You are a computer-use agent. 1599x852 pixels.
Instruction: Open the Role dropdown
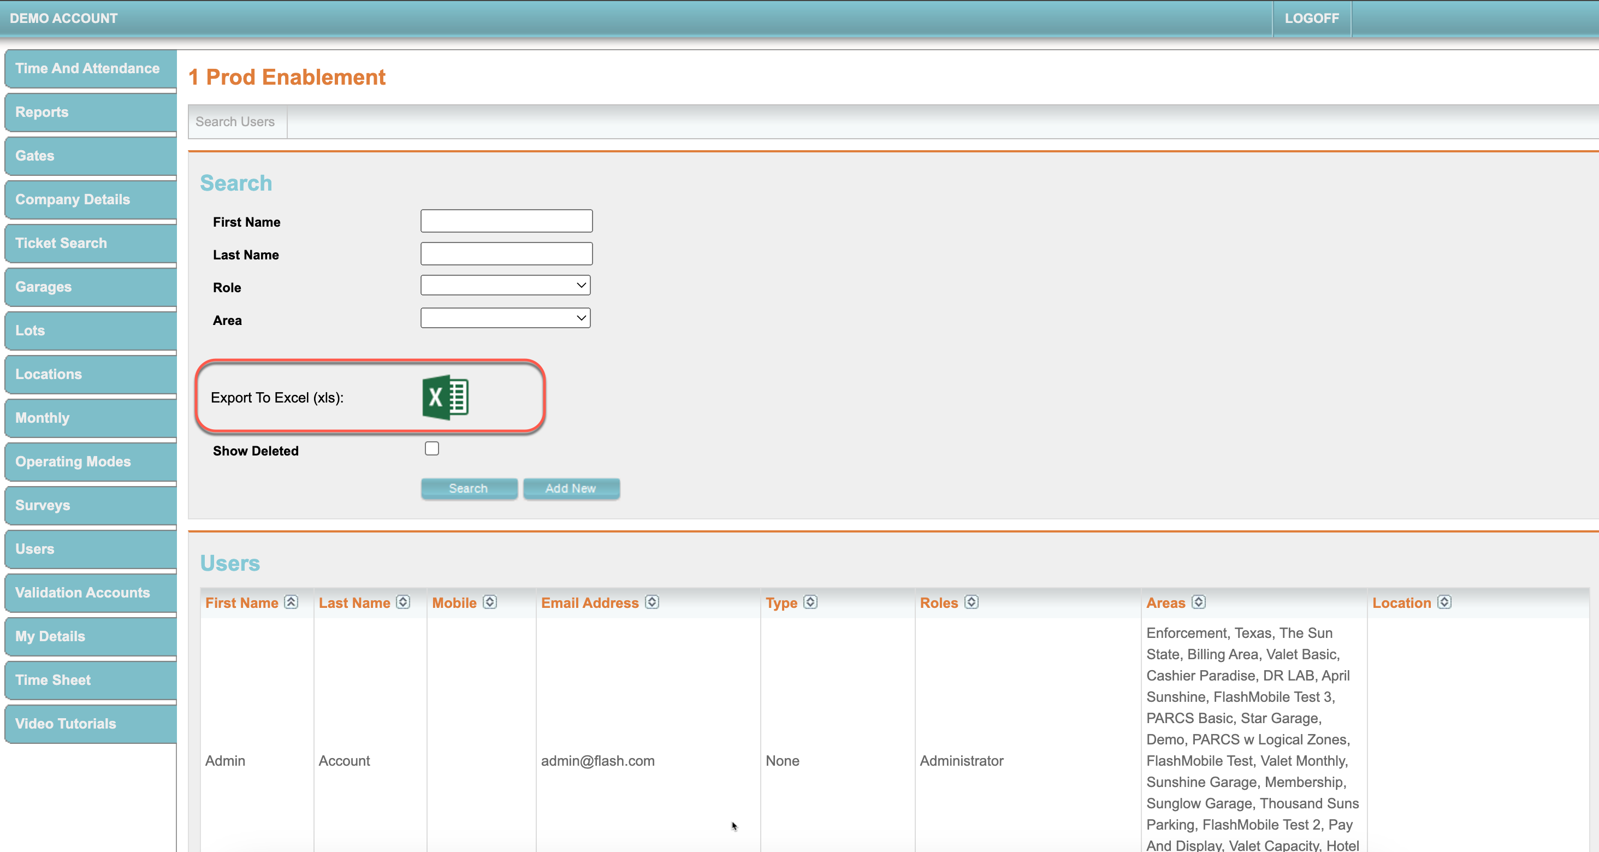click(x=505, y=286)
